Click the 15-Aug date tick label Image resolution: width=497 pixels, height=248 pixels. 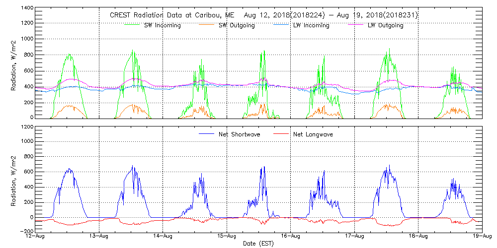coord(227,237)
